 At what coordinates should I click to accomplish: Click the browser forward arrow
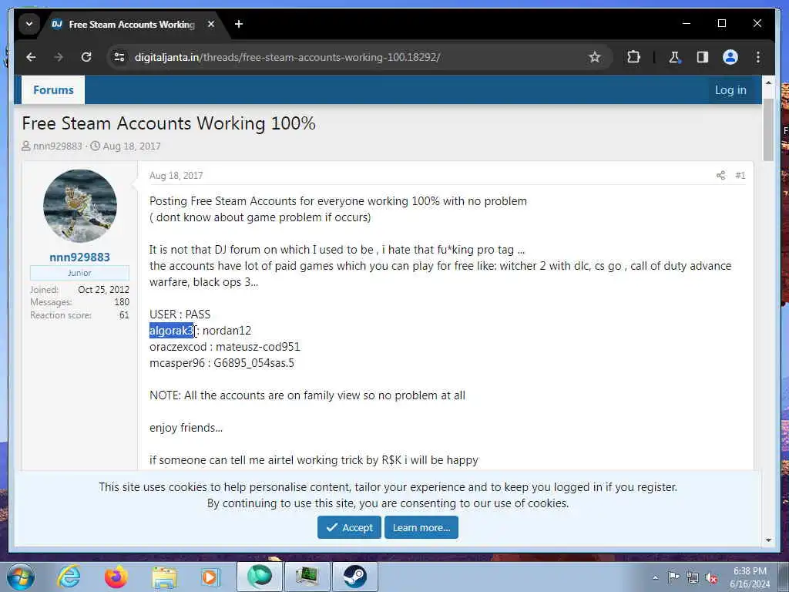pos(59,57)
